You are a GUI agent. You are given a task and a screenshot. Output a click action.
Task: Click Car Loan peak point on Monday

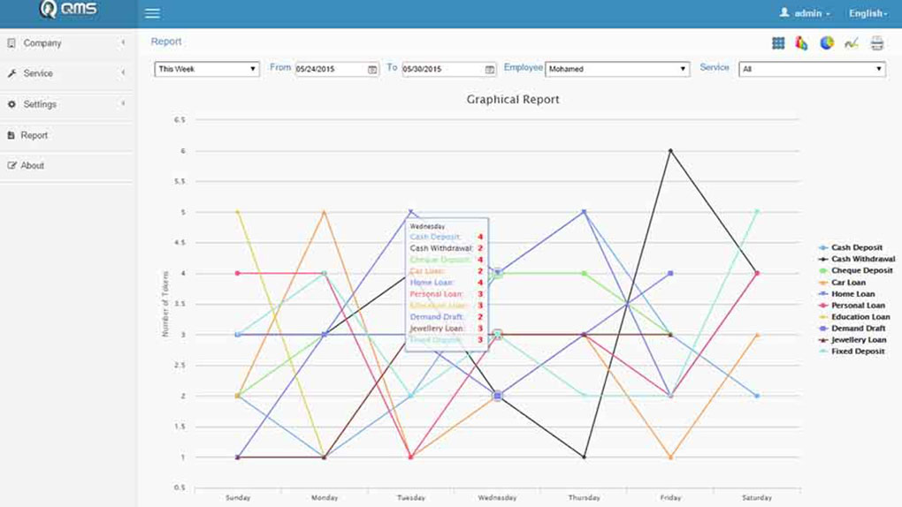pyautogui.click(x=325, y=212)
